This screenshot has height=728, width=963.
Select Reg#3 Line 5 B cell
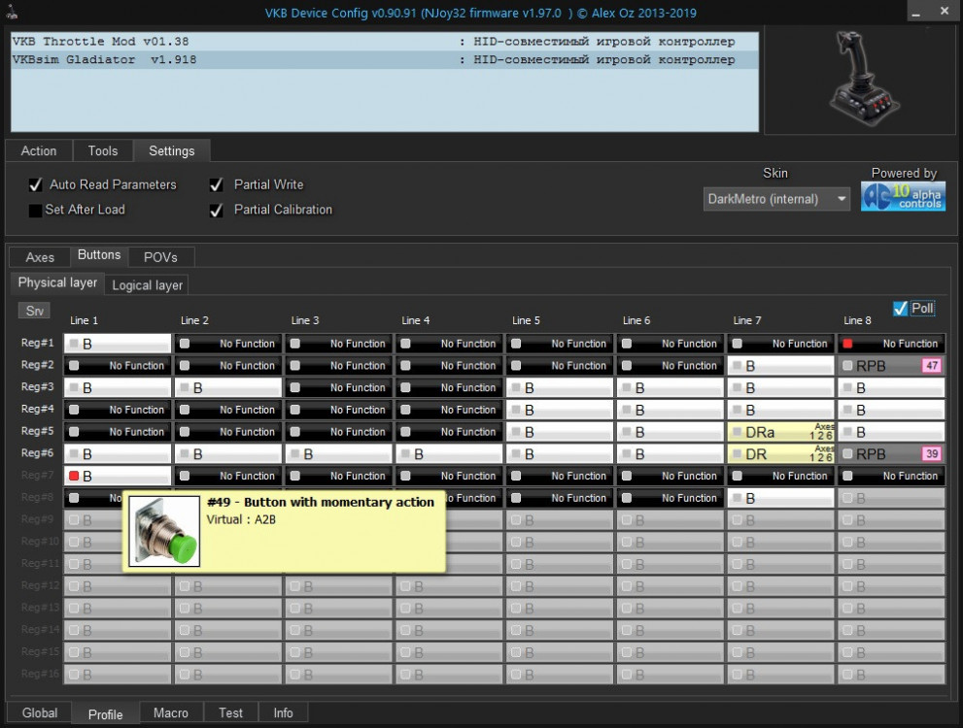coord(560,387)
